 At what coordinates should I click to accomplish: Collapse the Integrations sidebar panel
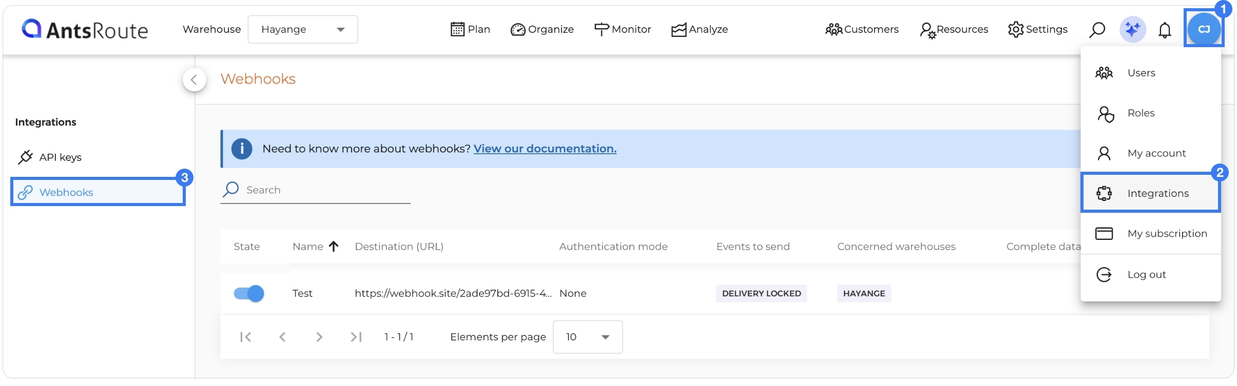click(x=194, y=79)
